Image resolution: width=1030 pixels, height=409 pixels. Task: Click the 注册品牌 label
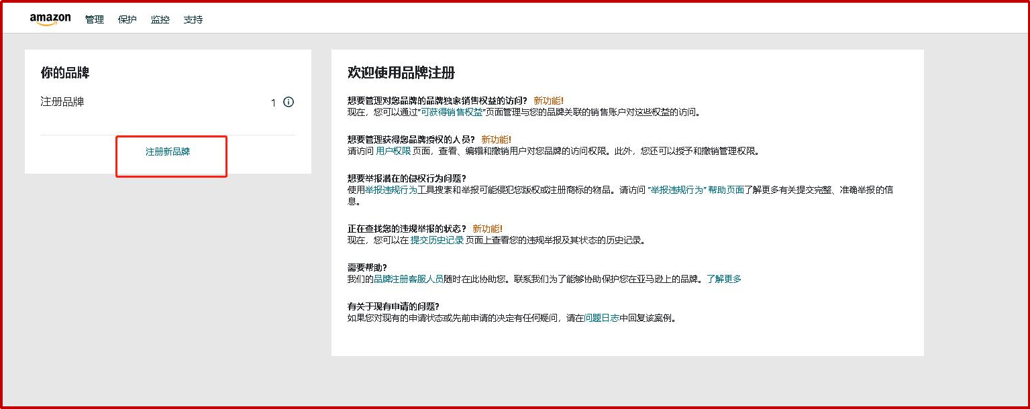click(x=62, y=102)
